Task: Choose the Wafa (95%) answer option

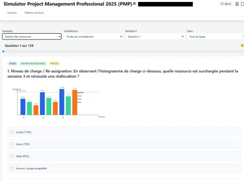Action: tap(124, 156)
